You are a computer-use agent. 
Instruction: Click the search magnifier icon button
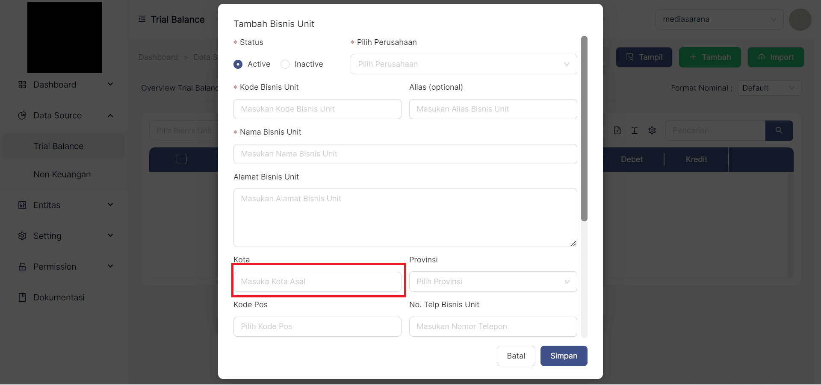tap(779, 130)
